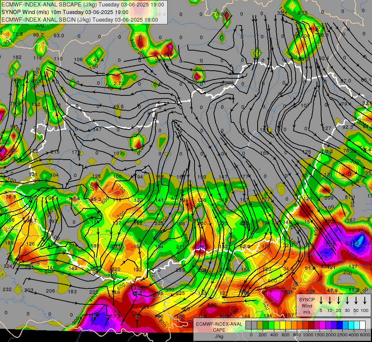Pick the dark red swatch in CAPE legend
The height and width of the screenshot is (342, 372).
311,325
